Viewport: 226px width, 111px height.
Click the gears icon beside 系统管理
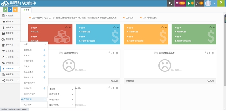[3, 80]
